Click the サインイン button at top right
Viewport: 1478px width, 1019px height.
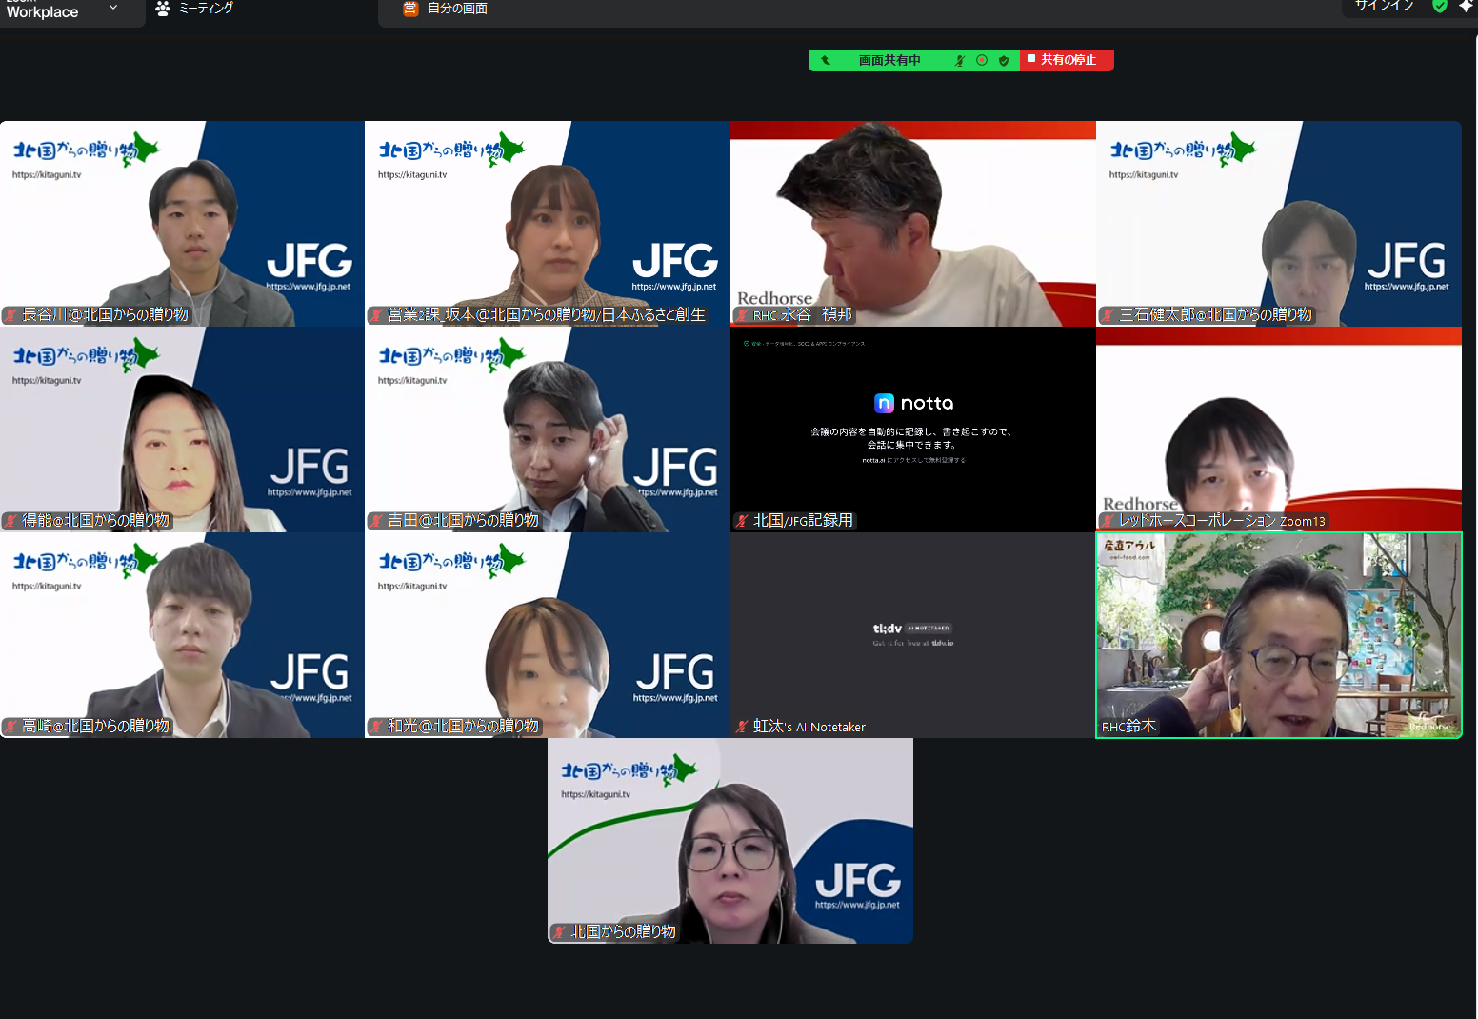(1384, 6)
